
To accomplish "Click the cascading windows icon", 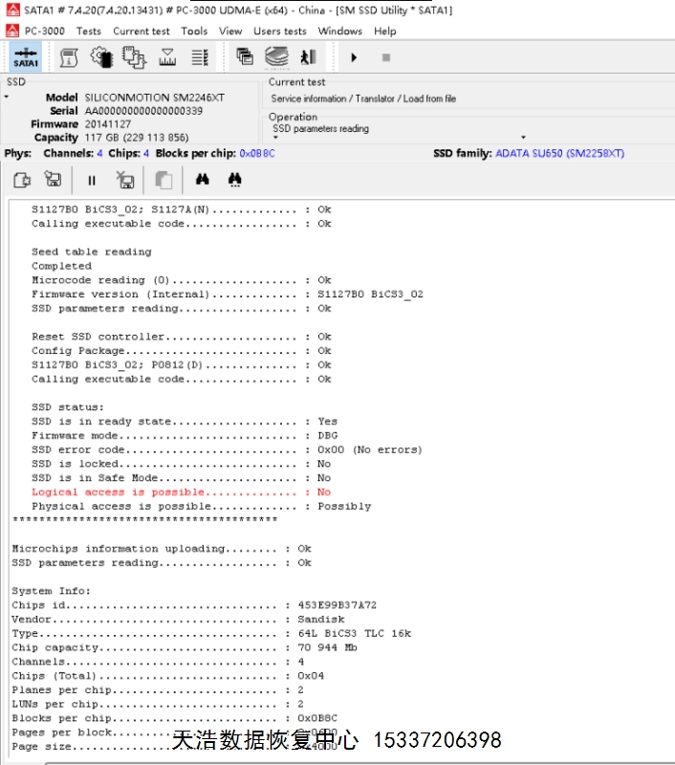I will pos(245,57).
